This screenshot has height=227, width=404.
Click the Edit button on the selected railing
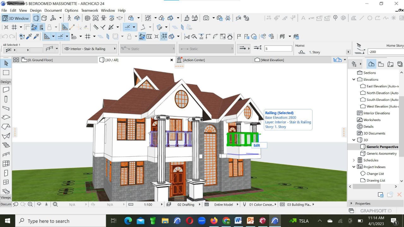tap(259, 145)
